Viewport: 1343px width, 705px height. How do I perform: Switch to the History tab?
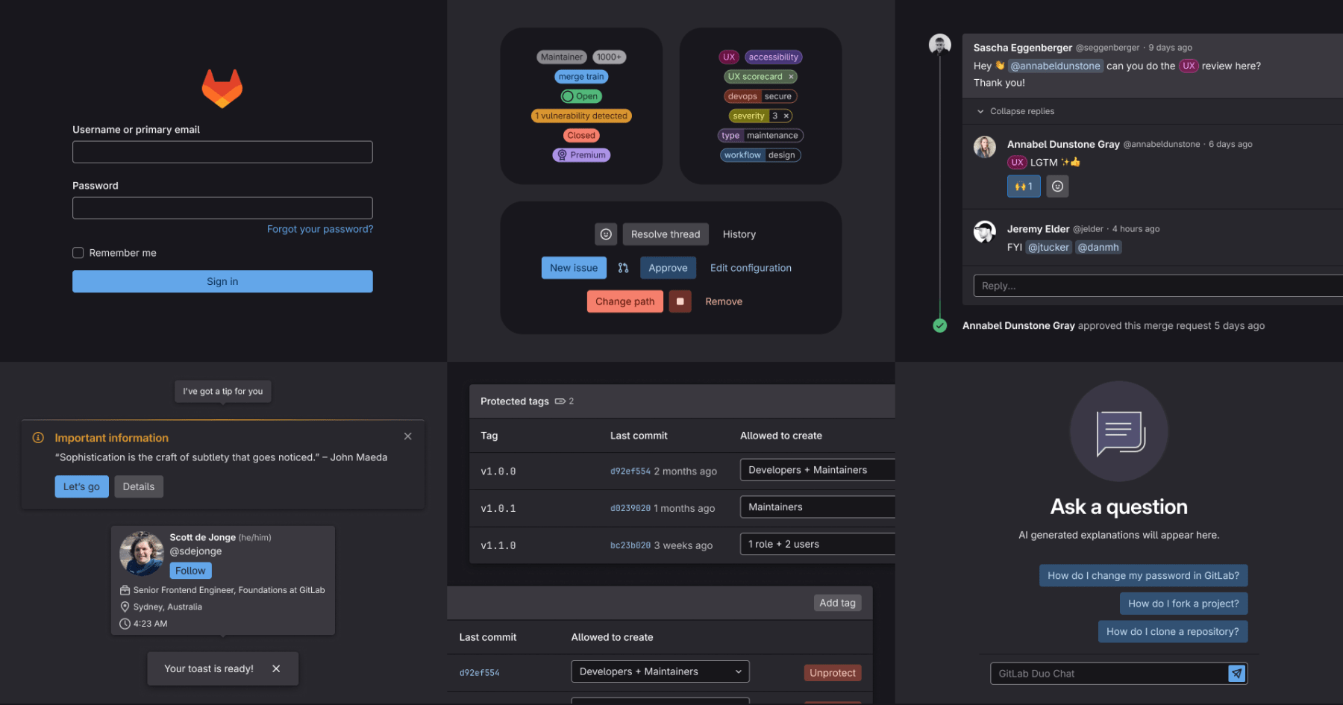pyautogui.click(x=738, y=234)
